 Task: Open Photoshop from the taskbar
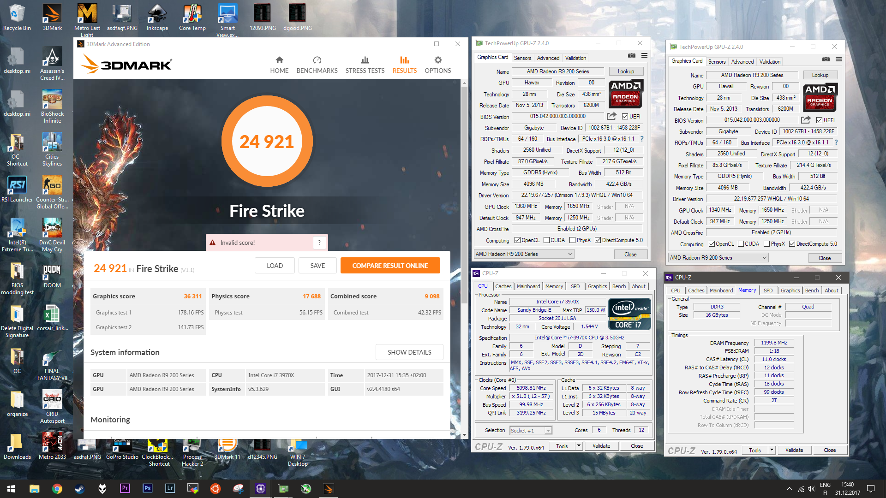[x=148, y=489]
